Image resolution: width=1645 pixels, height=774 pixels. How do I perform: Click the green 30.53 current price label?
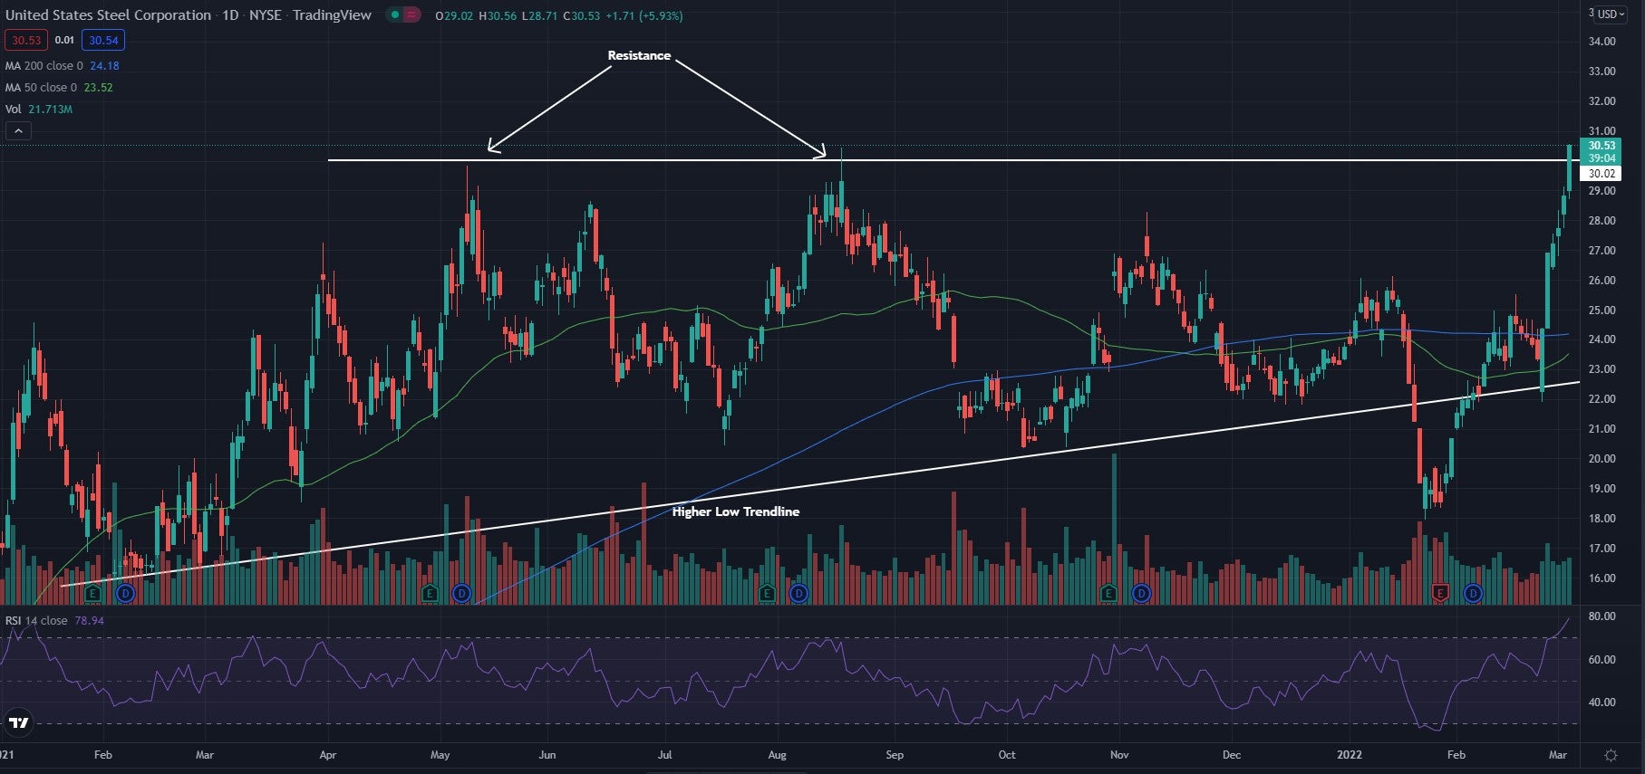pyautogui.click(x=1601, y=146)
